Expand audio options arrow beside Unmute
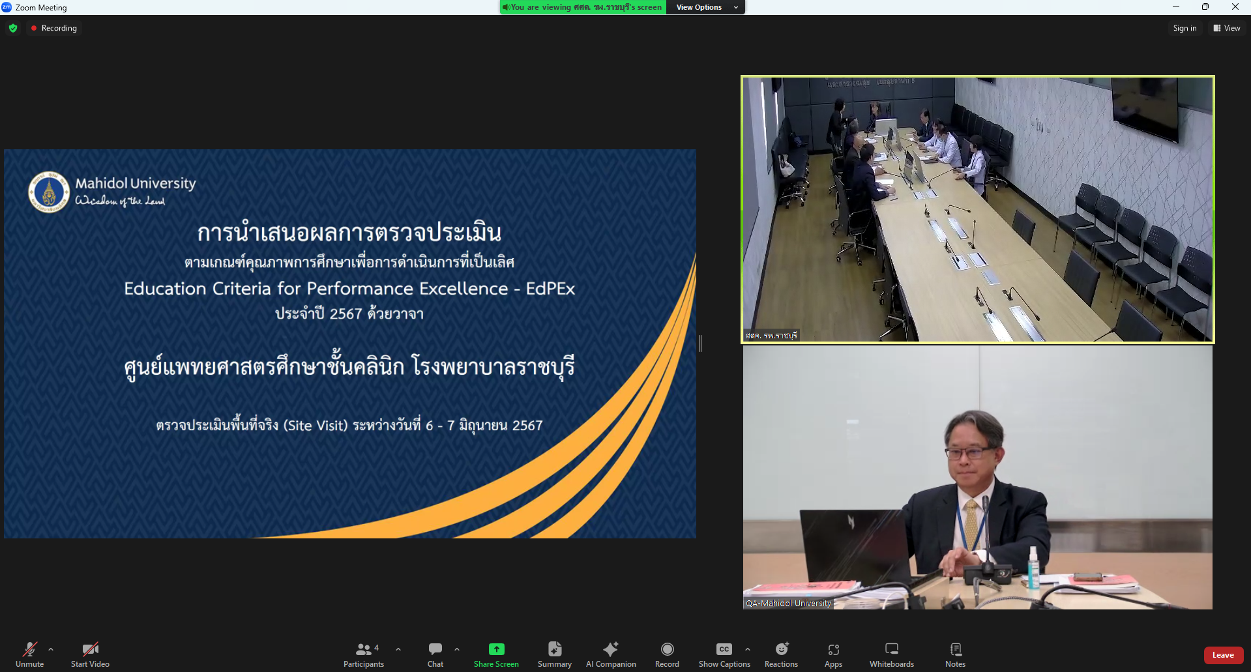Viewport: 1251px width, 672px height. 51,649
